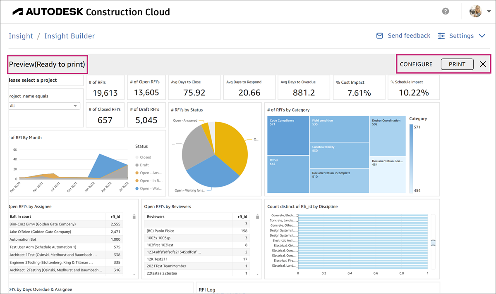The image size is (496, 294).
Task: Select the Code Compliance 571 treemap tile
Action: click(288, 135)
